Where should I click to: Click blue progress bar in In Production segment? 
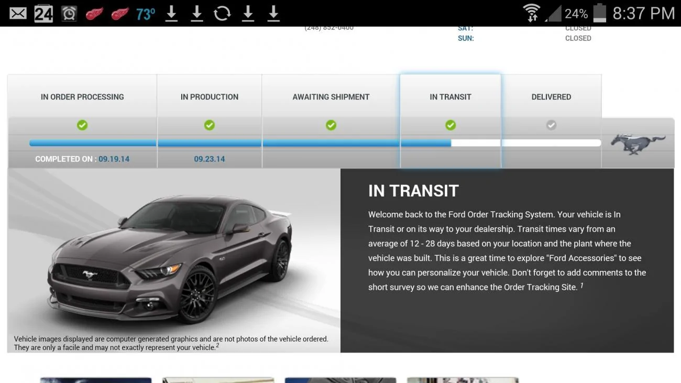210,143
